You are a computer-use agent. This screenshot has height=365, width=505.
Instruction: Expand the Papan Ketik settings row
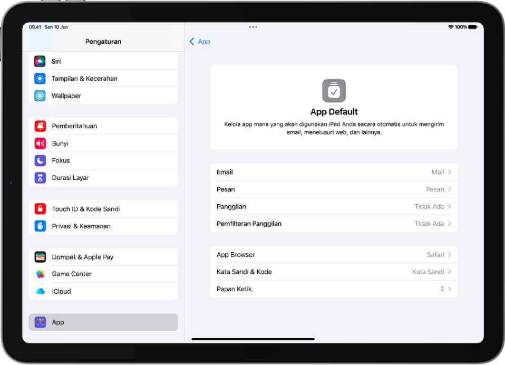pyautogui.click(x=334, y=289)
